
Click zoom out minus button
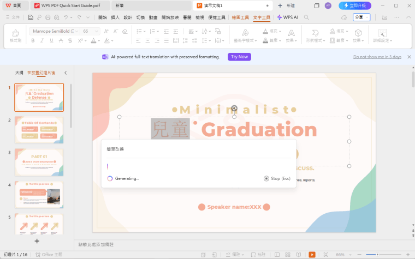360,255
